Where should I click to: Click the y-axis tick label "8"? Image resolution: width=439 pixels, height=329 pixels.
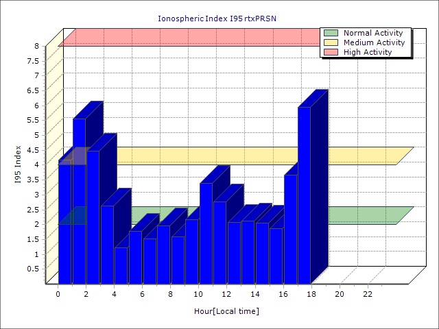coord(38,46)
